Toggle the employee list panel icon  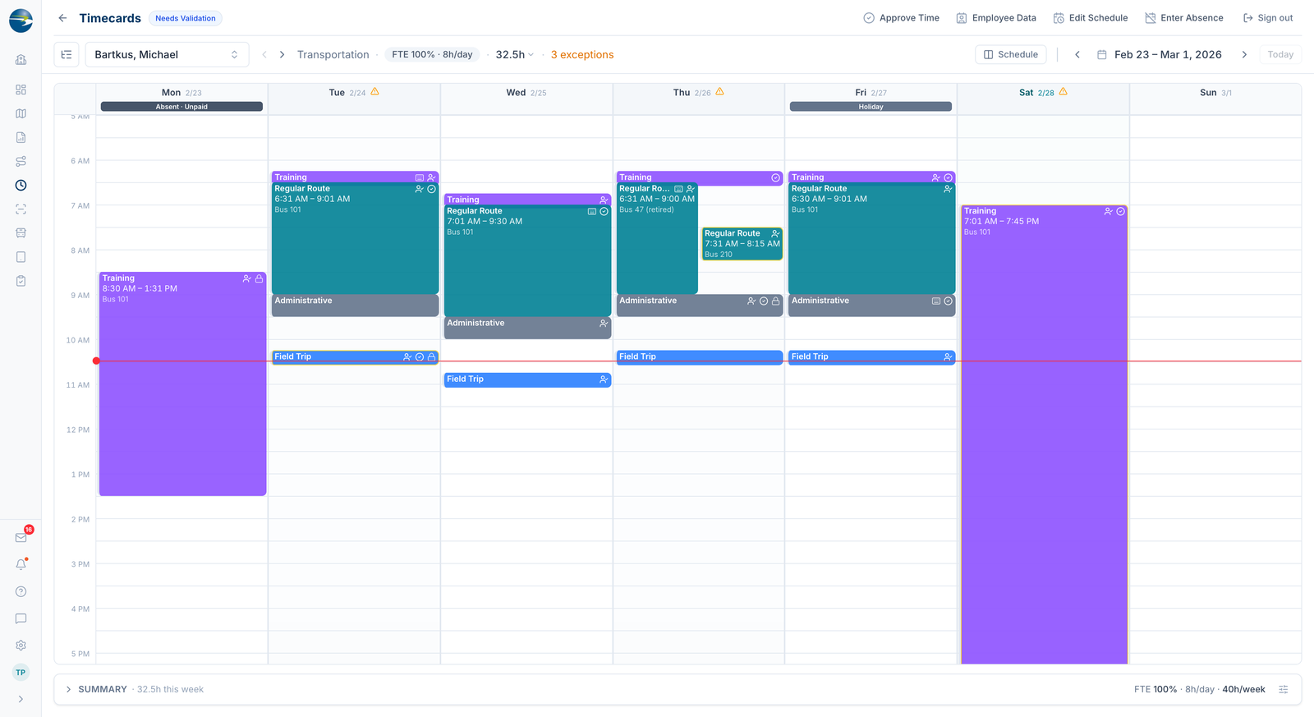[67, 54]
